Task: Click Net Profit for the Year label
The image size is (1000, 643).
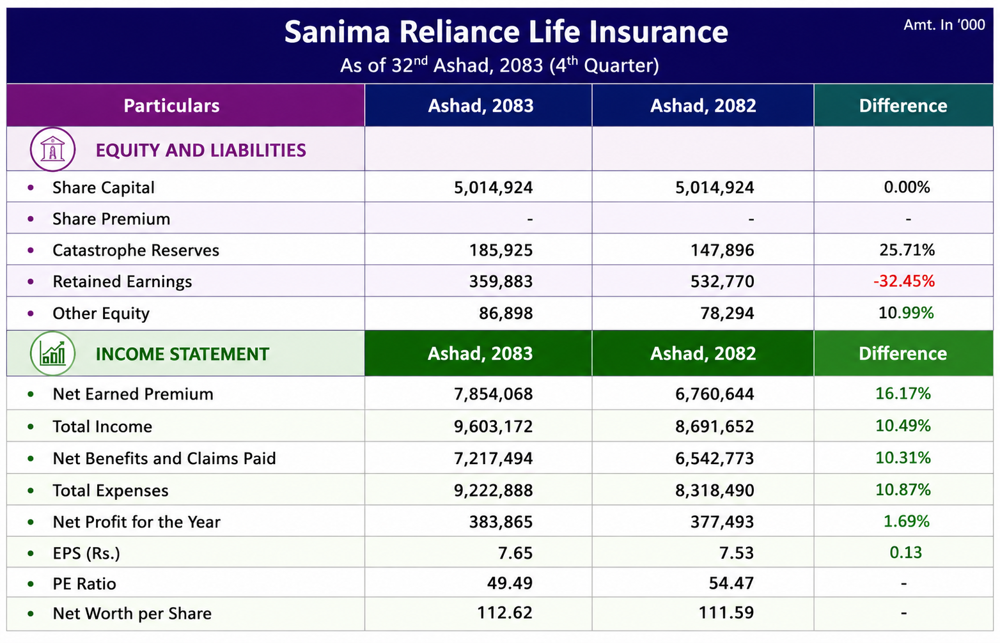Action: [136, 522]
